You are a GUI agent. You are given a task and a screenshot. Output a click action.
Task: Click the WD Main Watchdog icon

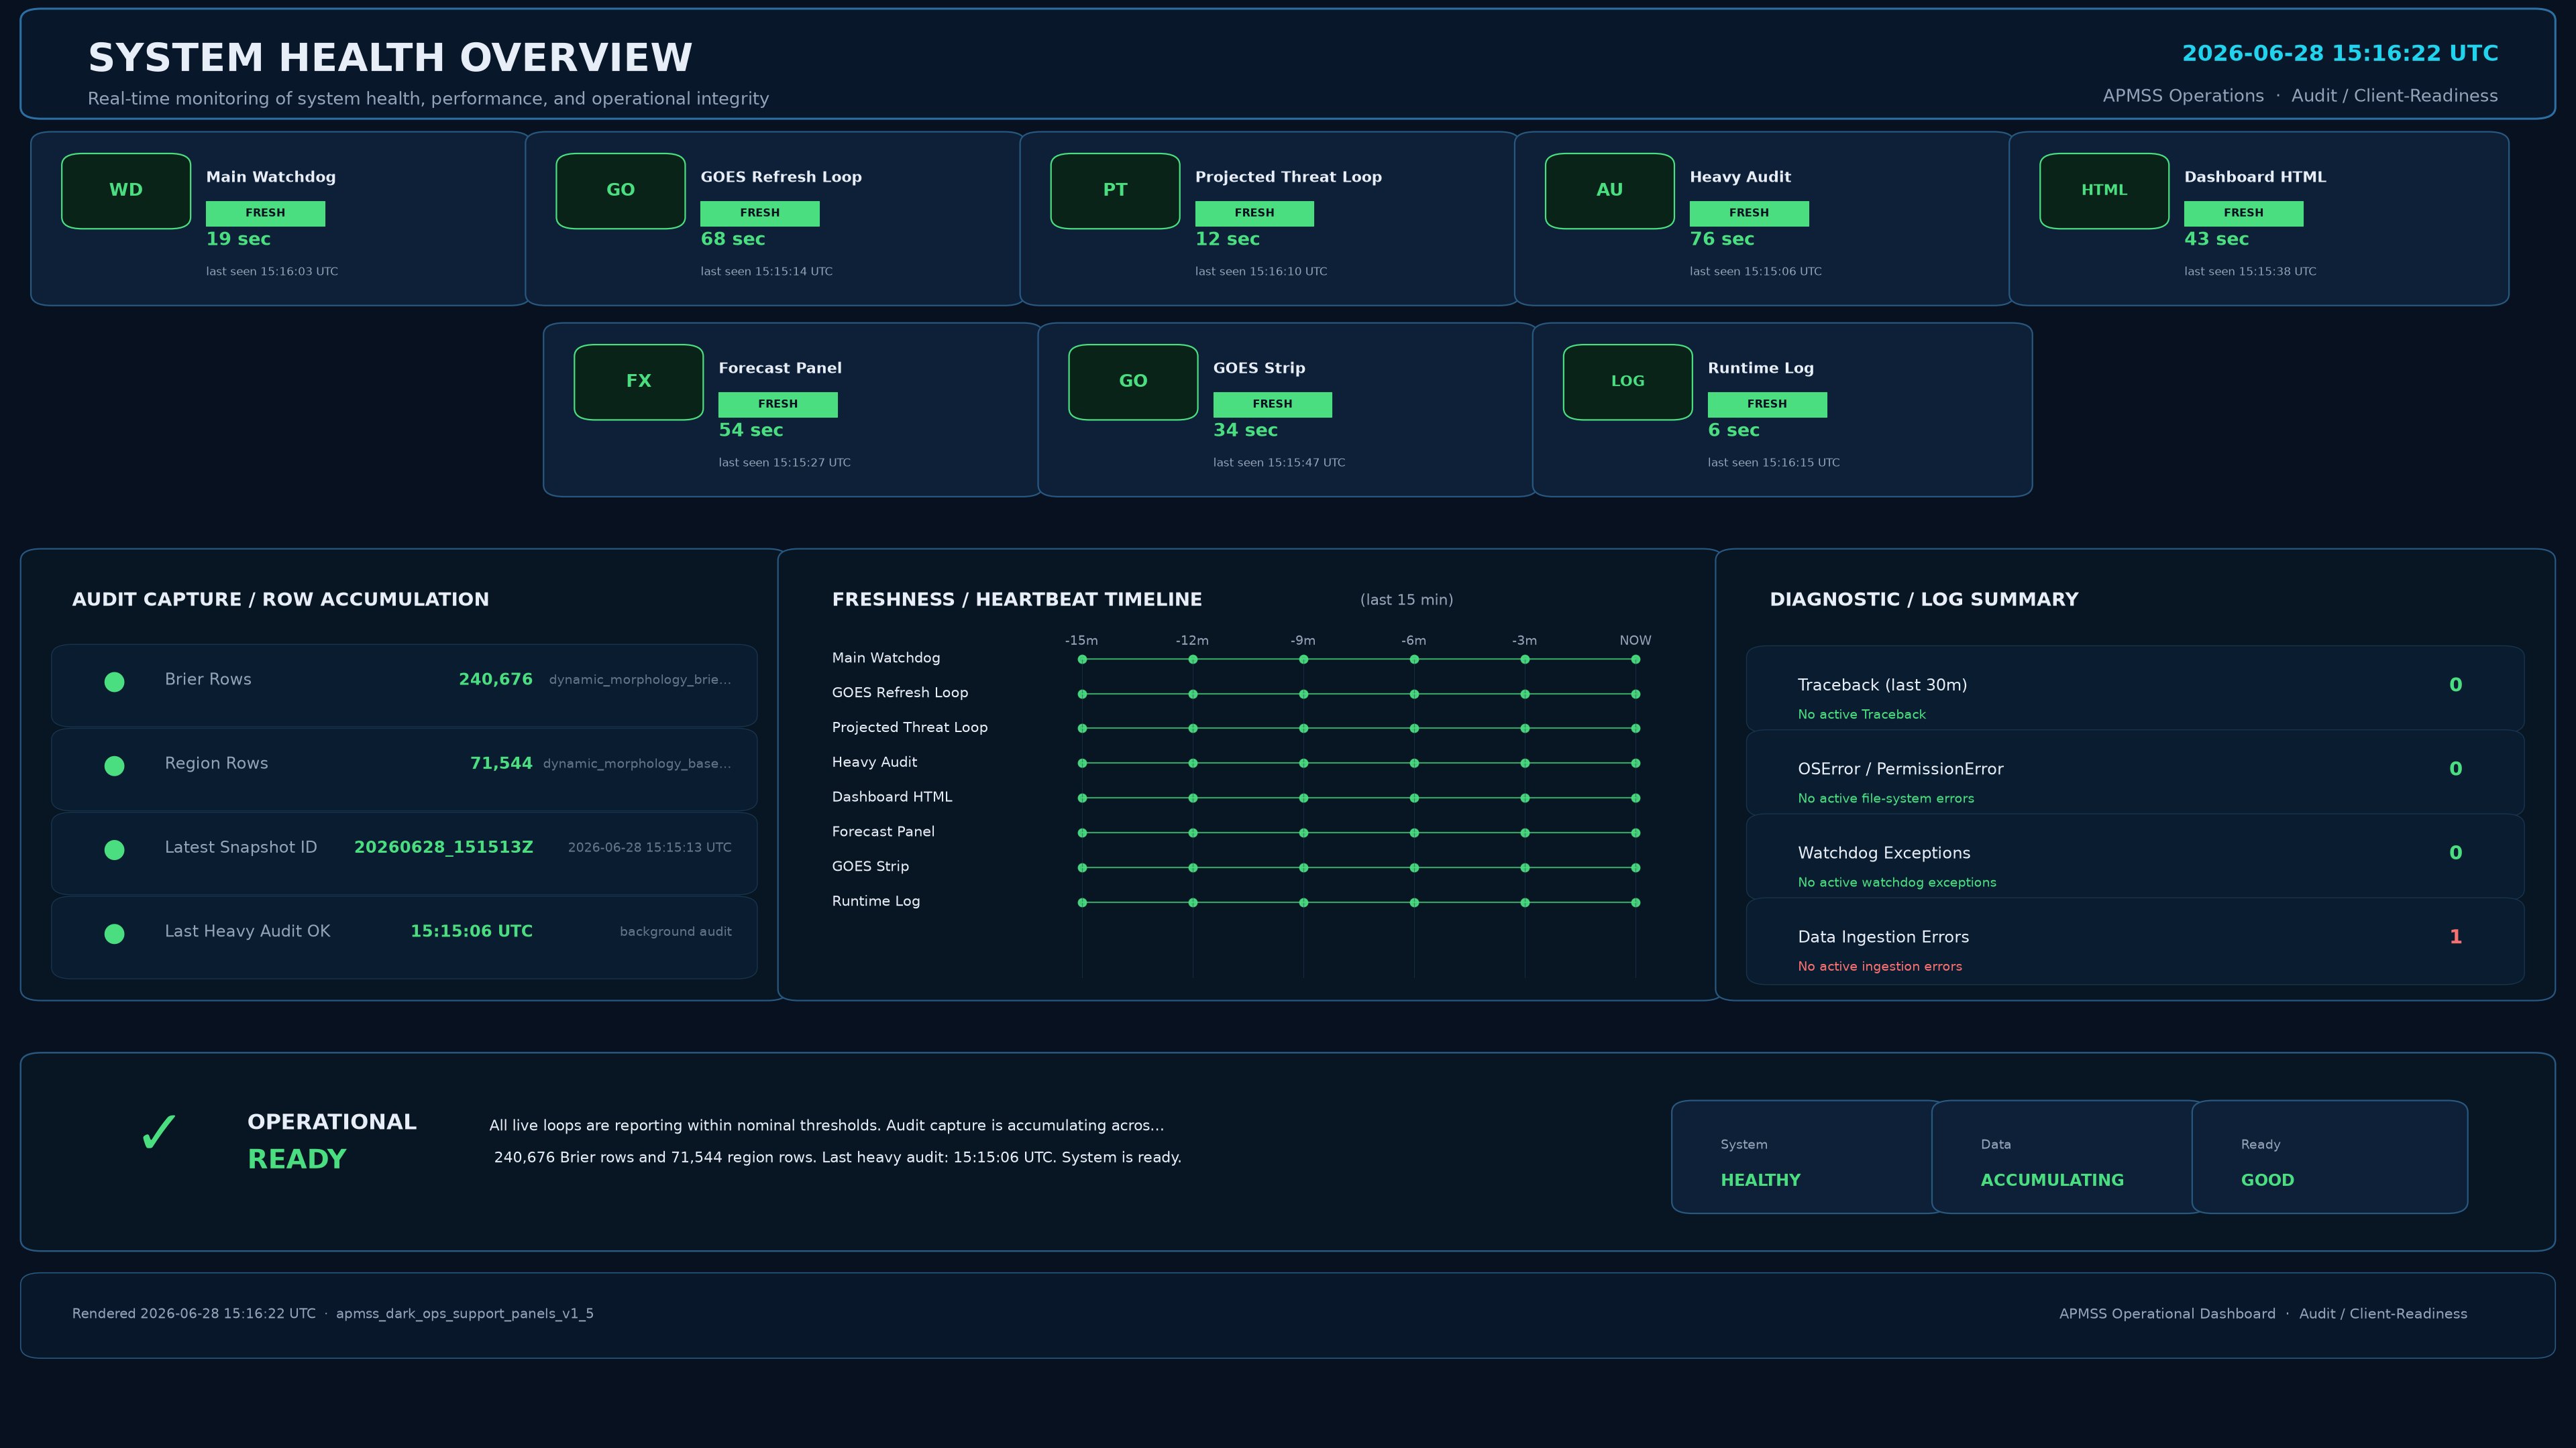(x=126, y=191)
